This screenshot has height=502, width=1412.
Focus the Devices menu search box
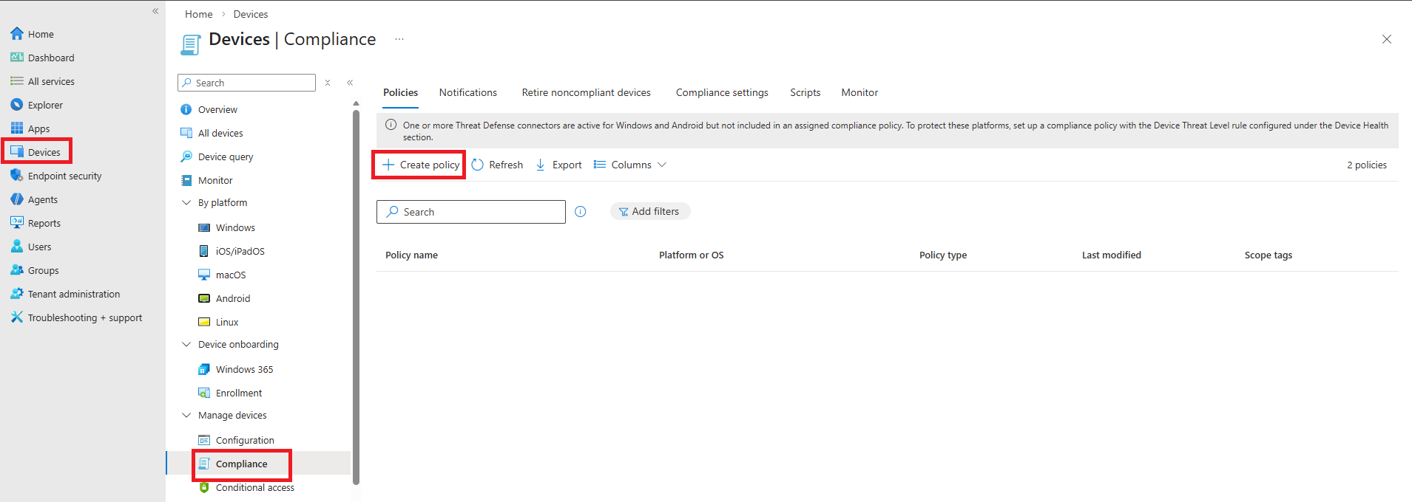[x=246, y=83]
